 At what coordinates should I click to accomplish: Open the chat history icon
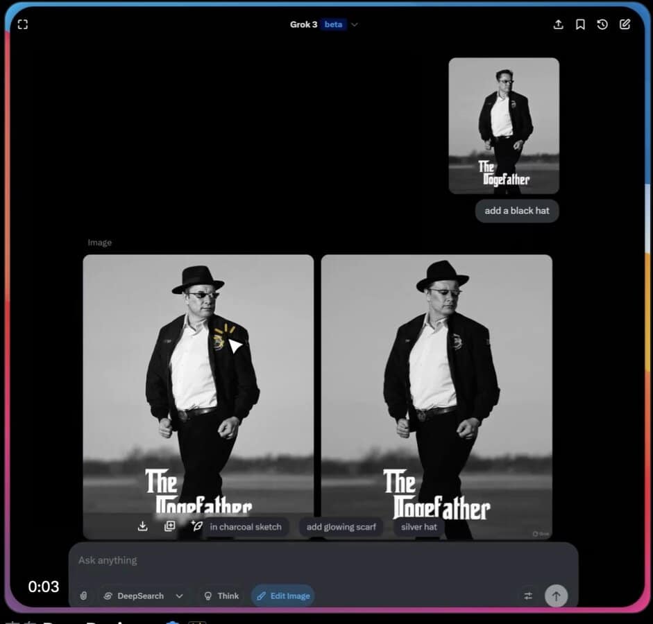click(602, 24)
